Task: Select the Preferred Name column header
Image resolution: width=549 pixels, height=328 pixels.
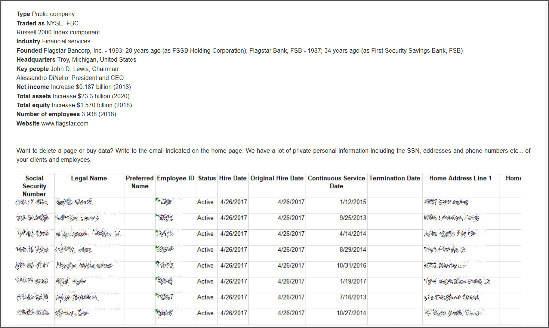Action: (140, 182)
